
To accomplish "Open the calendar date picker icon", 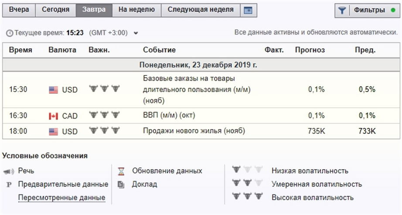I will 248,10.
